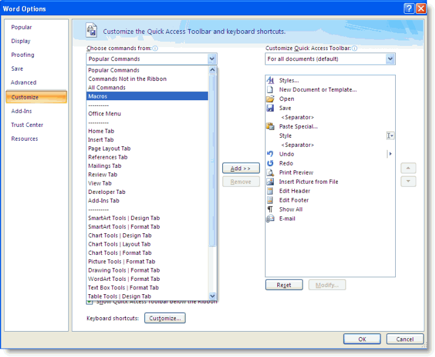Image resolution: width=435 pixels, height=357 pixels.
Task: Choose Mailings Tab option
Action: (147, 166)
